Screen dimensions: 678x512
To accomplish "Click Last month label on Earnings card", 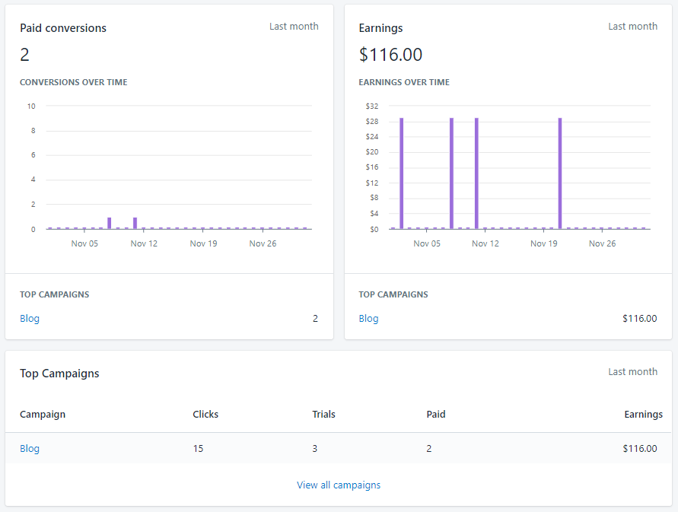I will (x=632, y=27).
